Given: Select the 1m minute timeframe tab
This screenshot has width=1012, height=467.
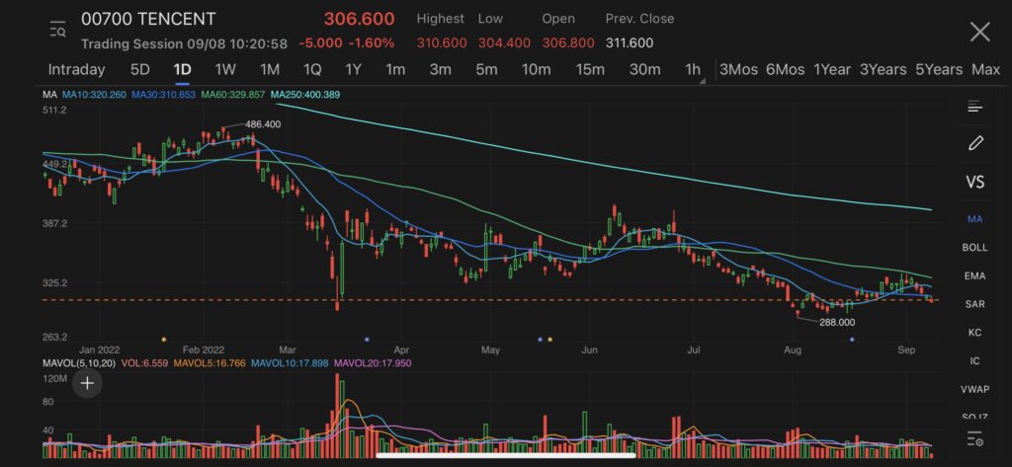Looking at the screenshot, I should (x=395, y=70).
